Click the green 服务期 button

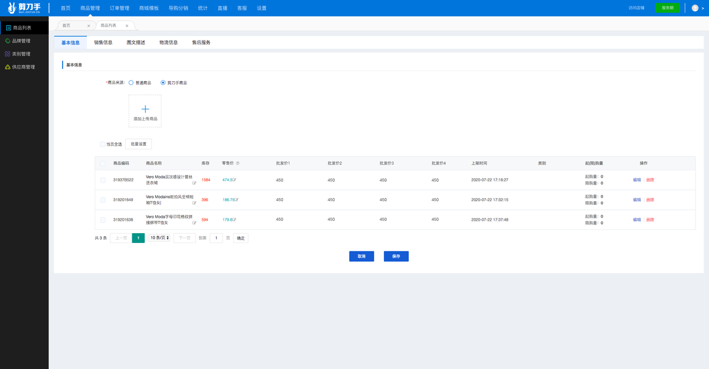tap(667, 7)
